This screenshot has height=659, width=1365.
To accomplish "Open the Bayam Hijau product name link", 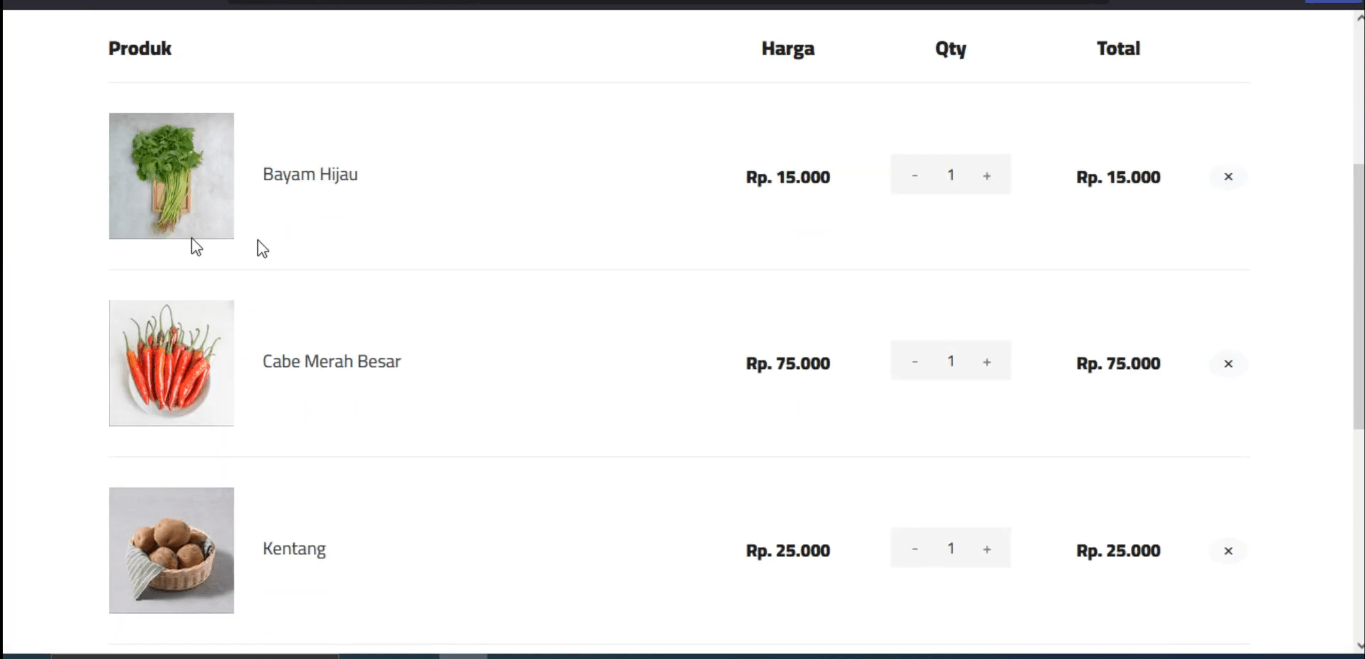I will click(x=310, y=175).
